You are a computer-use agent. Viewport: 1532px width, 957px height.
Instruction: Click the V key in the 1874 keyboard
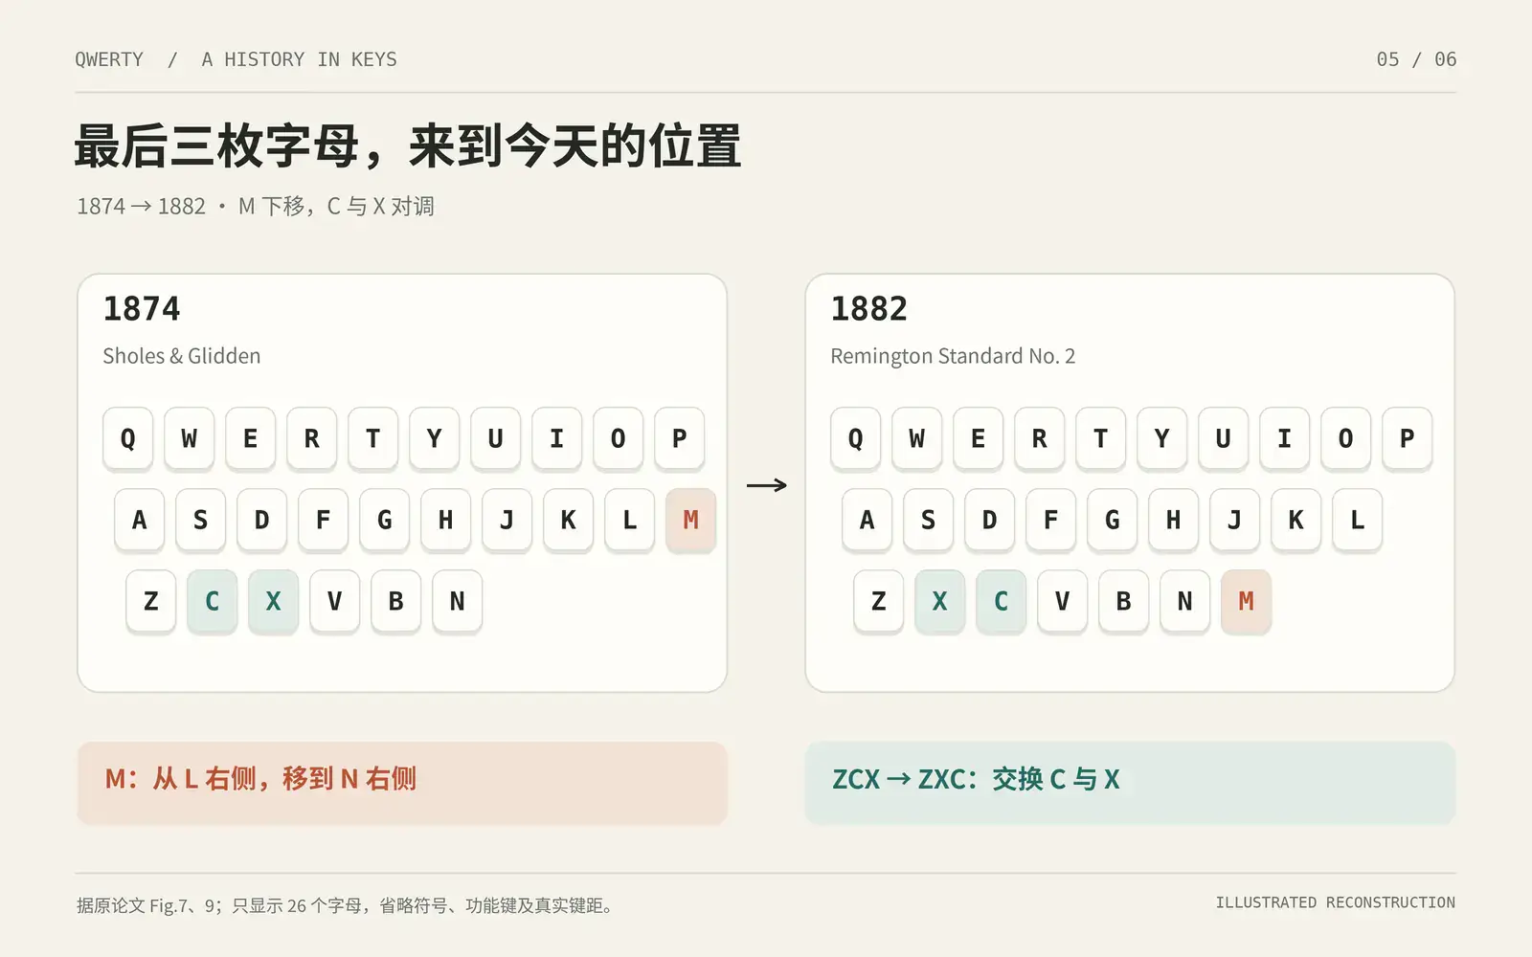click(x=334, y=601)
